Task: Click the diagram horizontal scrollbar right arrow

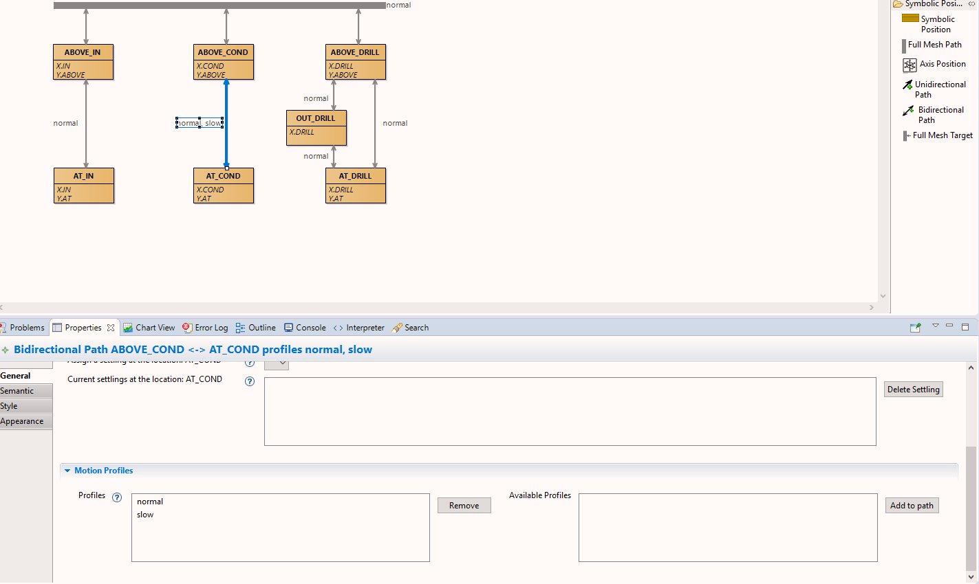Action: point(872,308)
